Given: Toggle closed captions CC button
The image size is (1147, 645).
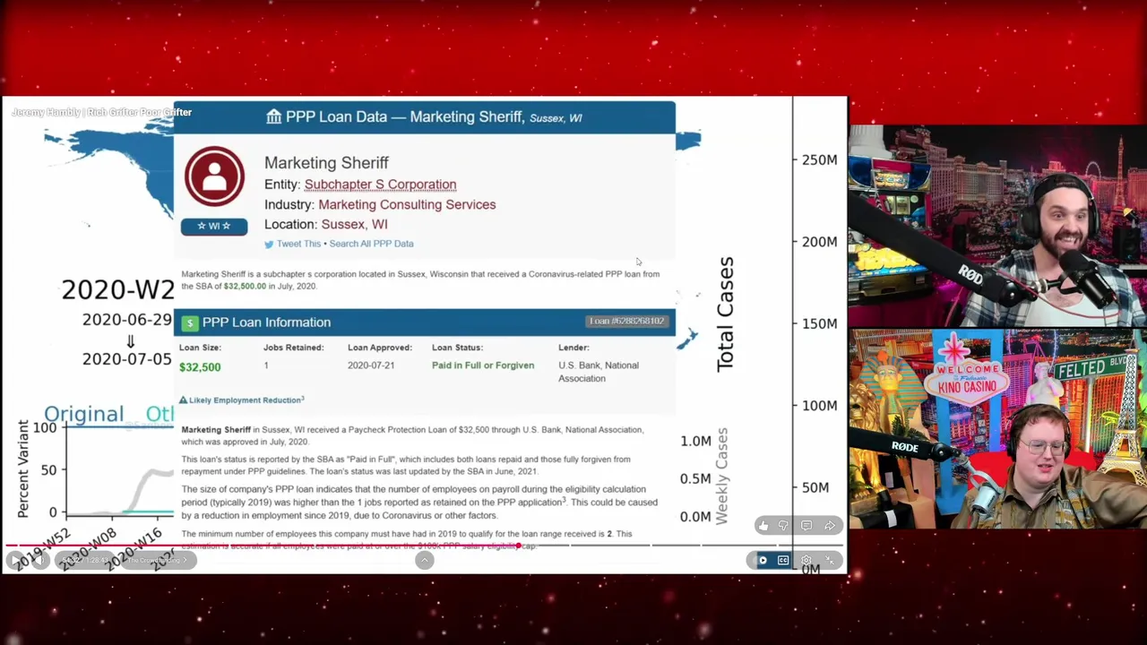Looking at the screenshot, I should [x=783, y=561].
